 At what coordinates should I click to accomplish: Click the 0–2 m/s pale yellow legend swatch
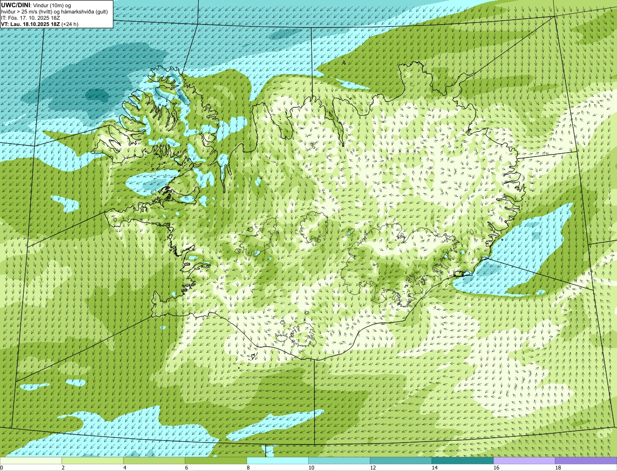[31, 461]
